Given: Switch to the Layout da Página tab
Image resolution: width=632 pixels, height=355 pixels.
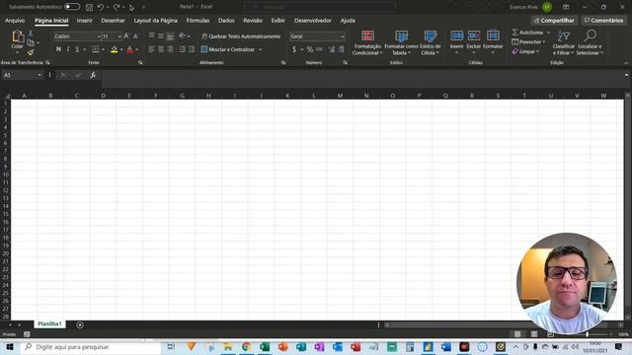Looking at the screenshot, I should [156, 21].
